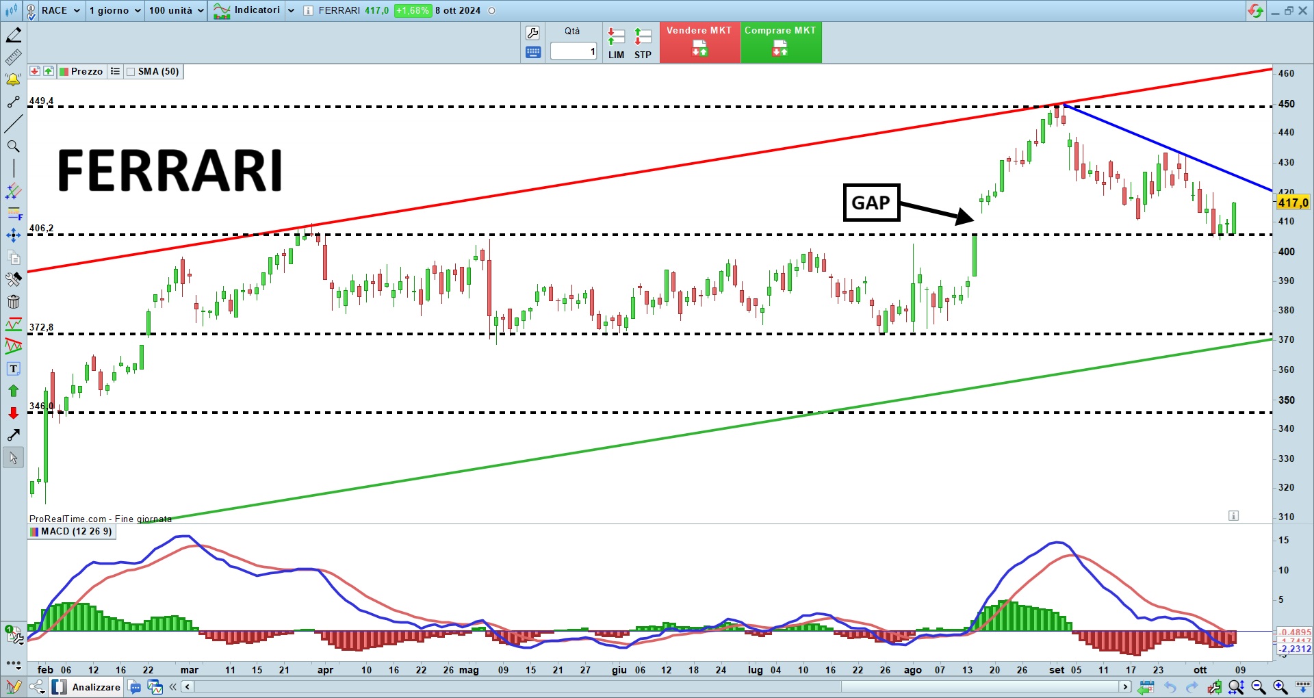This screenshot has width=1314, height=698.
Task: Click Comprare MKT buy button
Action: tap(780, 42)
